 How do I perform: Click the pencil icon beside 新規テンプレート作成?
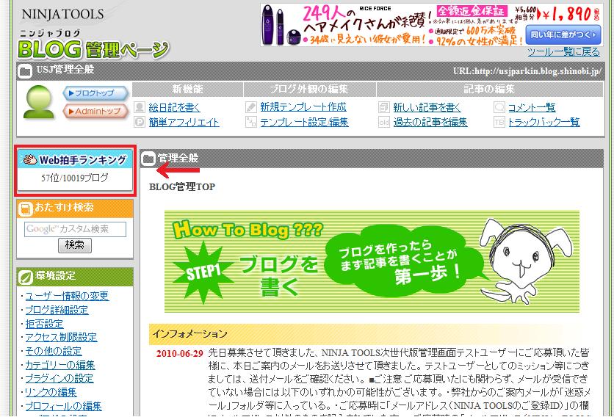pos(251,107)
